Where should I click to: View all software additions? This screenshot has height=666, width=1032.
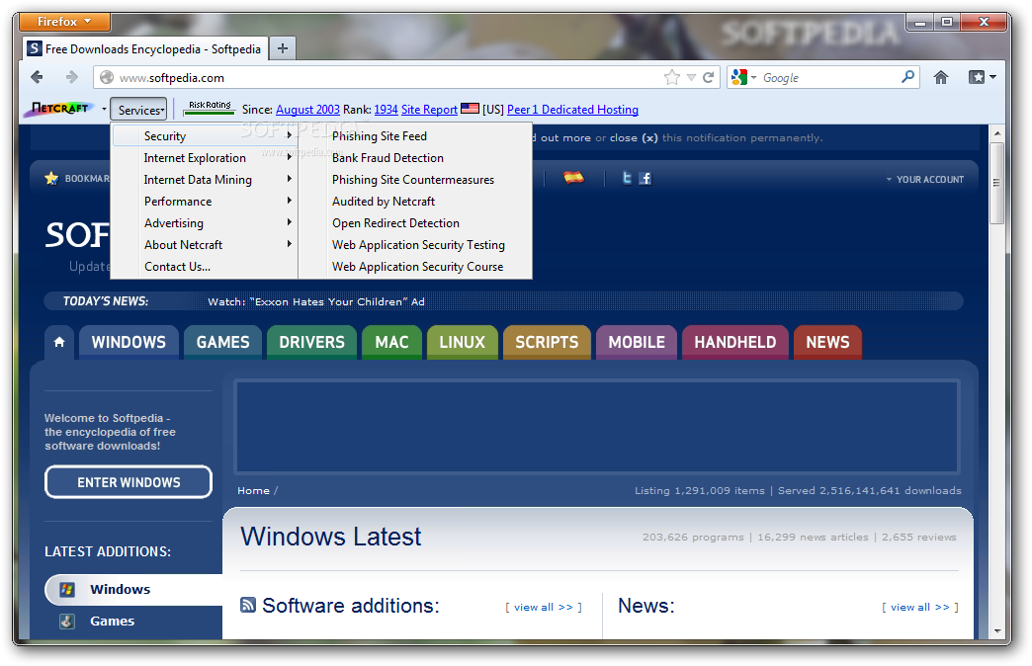tap(543, 608)
